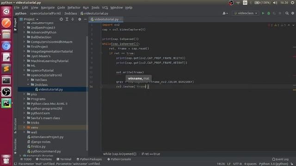Open Chromium browser from dock
This screenshot has width=296, height=166.
point(6,46)
